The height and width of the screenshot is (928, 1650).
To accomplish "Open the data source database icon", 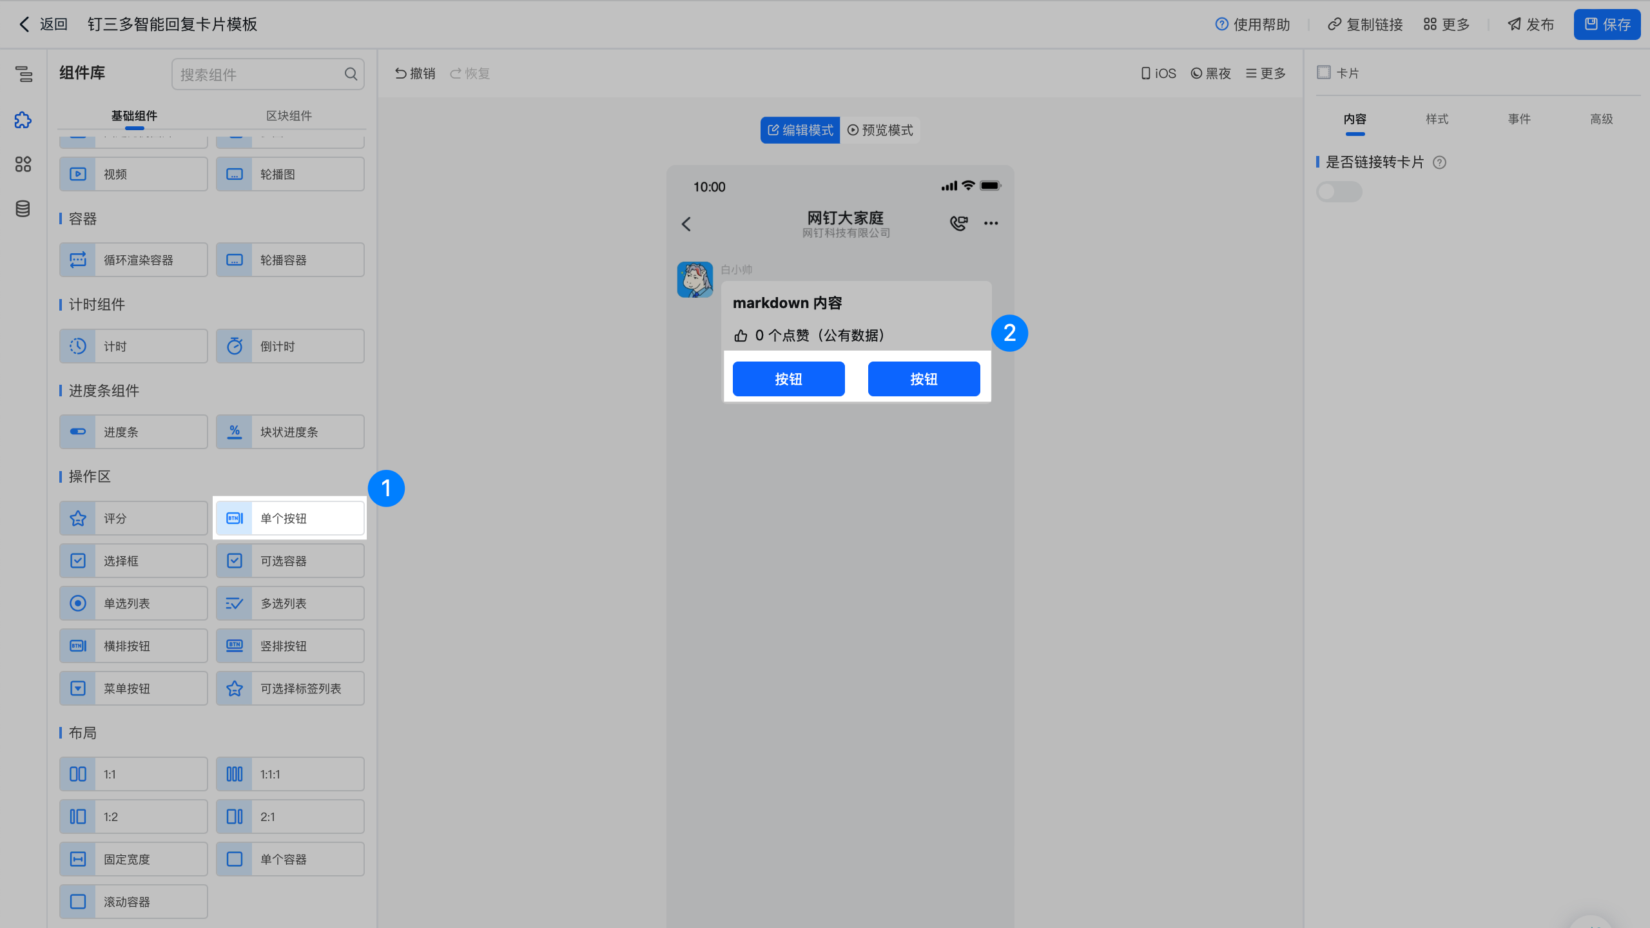I will point(23,209).
